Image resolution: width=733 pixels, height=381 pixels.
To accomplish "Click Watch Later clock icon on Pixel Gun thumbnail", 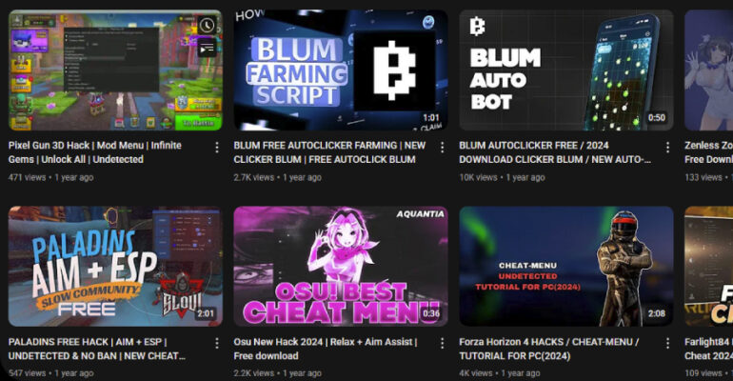I will [207, 26].
